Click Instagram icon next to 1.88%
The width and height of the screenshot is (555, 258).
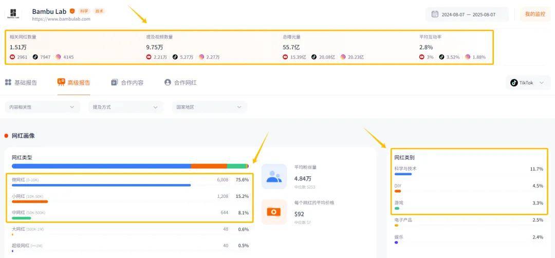[x=468, y=57]
